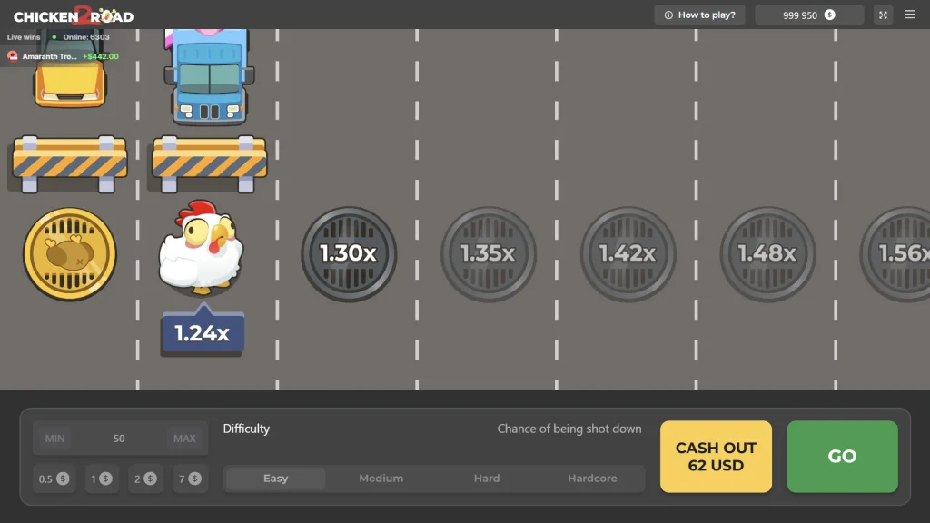Viewport: 930px width, 523px height.
Task: Cash out 62 USD
Action: click(716, 457)
